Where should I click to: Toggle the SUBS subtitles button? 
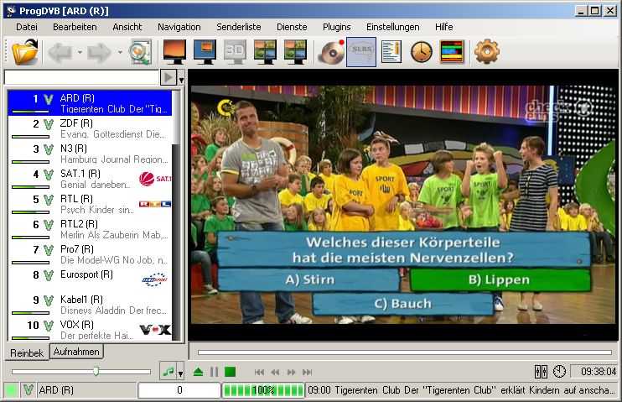tap(361, 52)
